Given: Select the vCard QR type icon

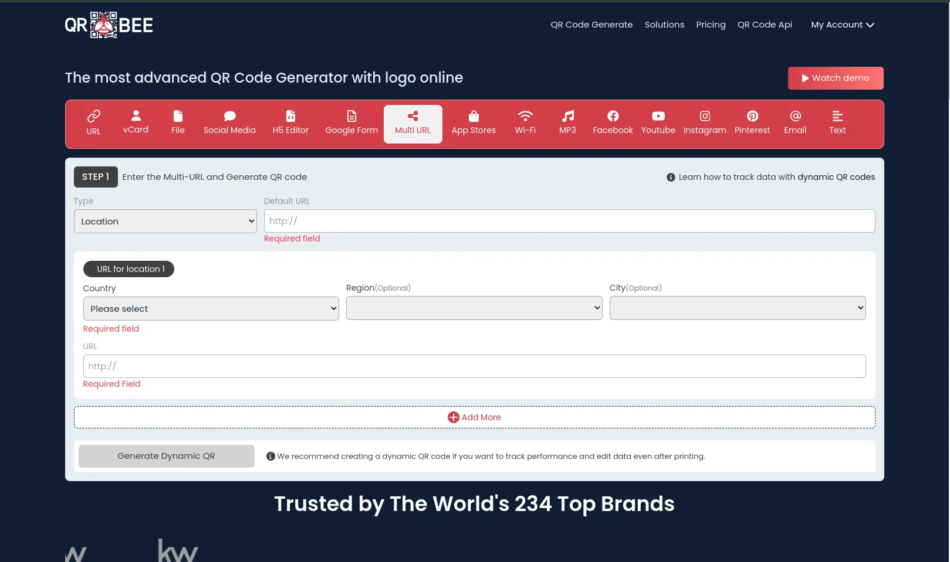Looking at the screenshot, I should [x=136, y=116].
